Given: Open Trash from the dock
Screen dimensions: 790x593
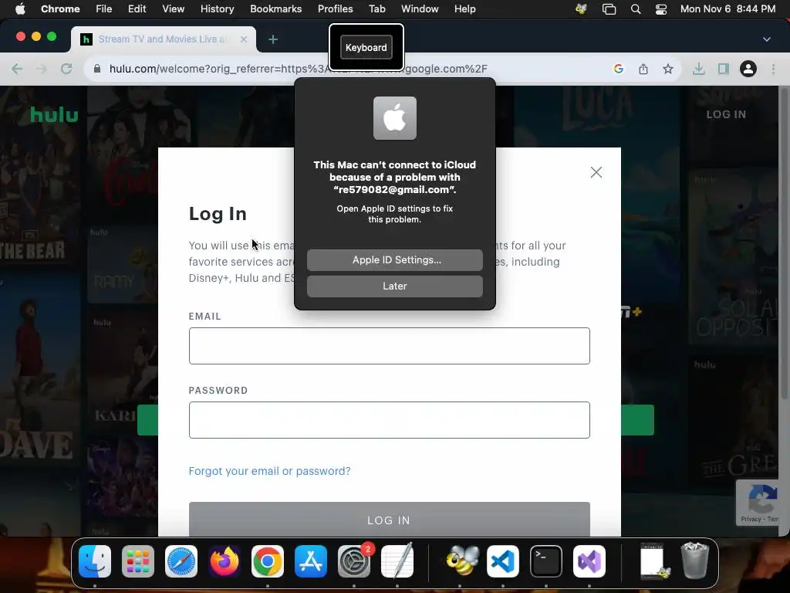Looking at the screenshot, I should coord(695,561).
